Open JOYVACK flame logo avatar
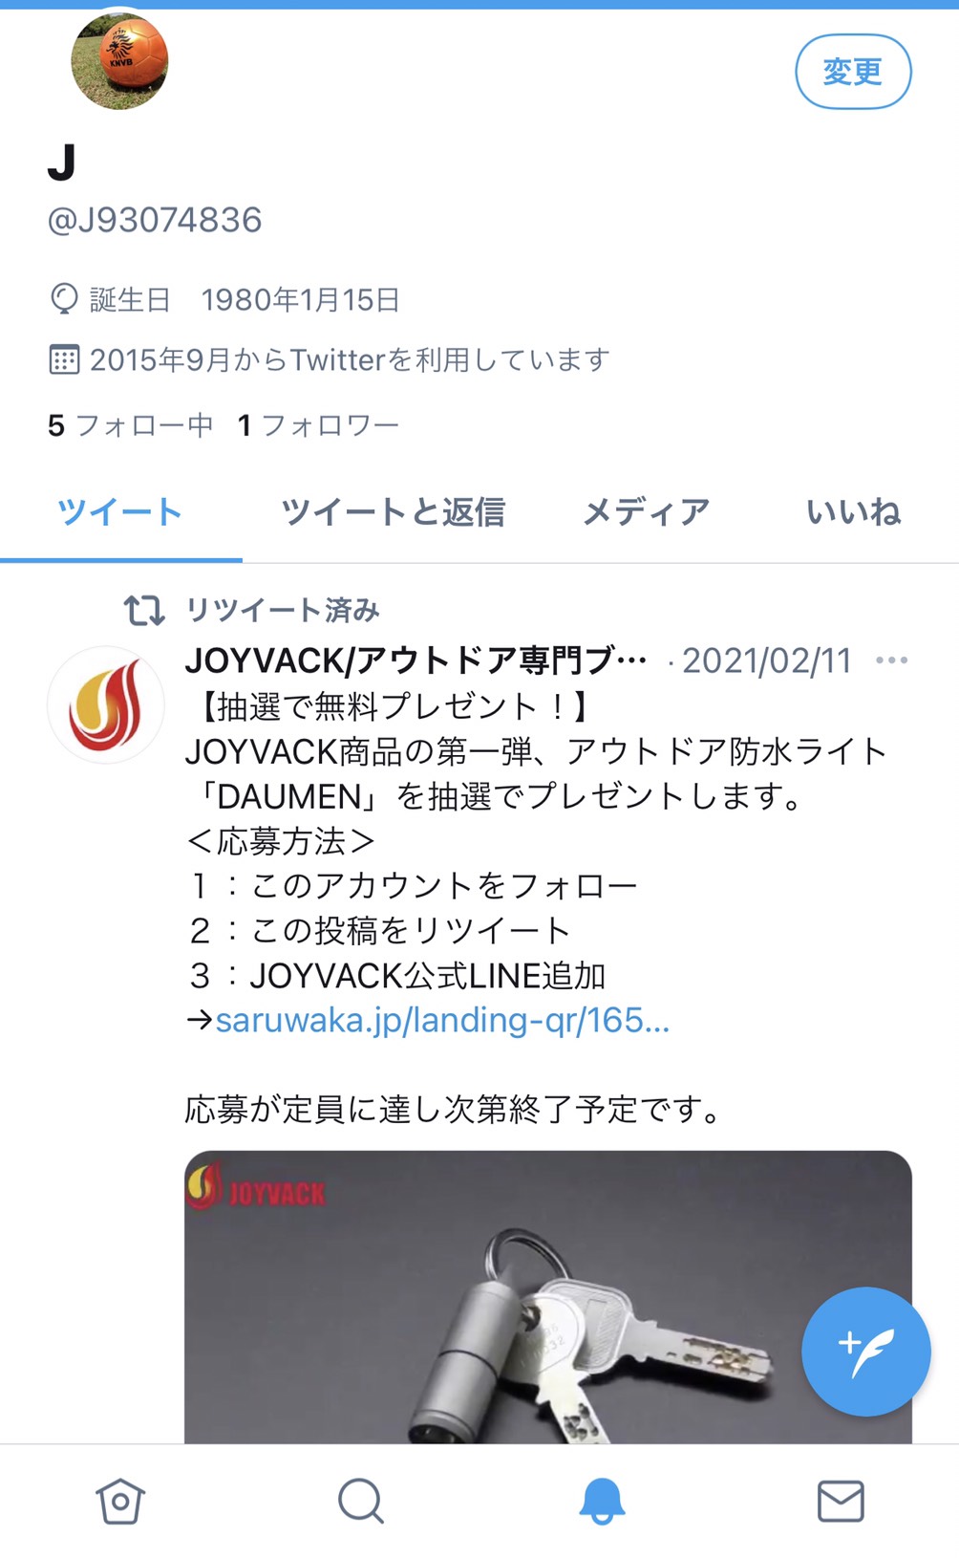The width and height of the screenshot is (959, 1558). click(106, 705)
